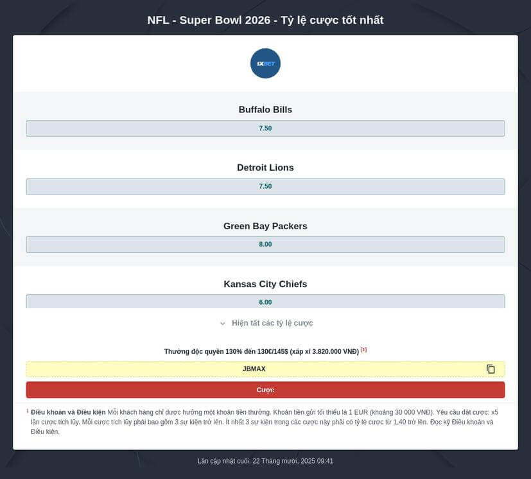Click the last updated timestamp text
This screenshot has width=531, height=479.
click(x=265, y=460)
